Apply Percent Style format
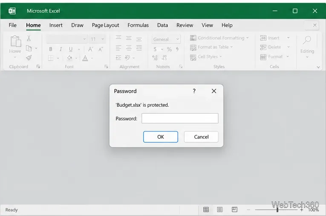The height and width of the screenshot is (216, 326). pyautogui.click(x=169, y=49)
